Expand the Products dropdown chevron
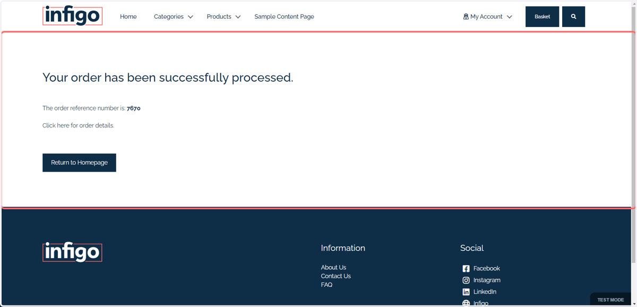Screen dimensions: 637x307 point(238,17)
